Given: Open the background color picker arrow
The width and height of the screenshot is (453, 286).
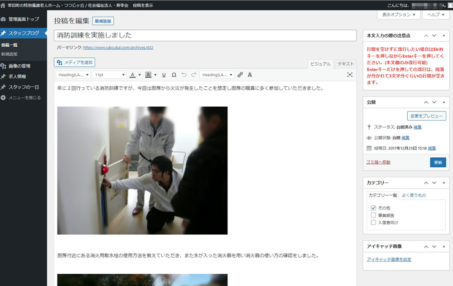Looking at the screenshot, I should coord(155,75).
